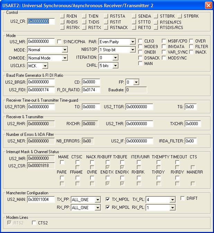Click the US2_CR register field

coord(41,21)
